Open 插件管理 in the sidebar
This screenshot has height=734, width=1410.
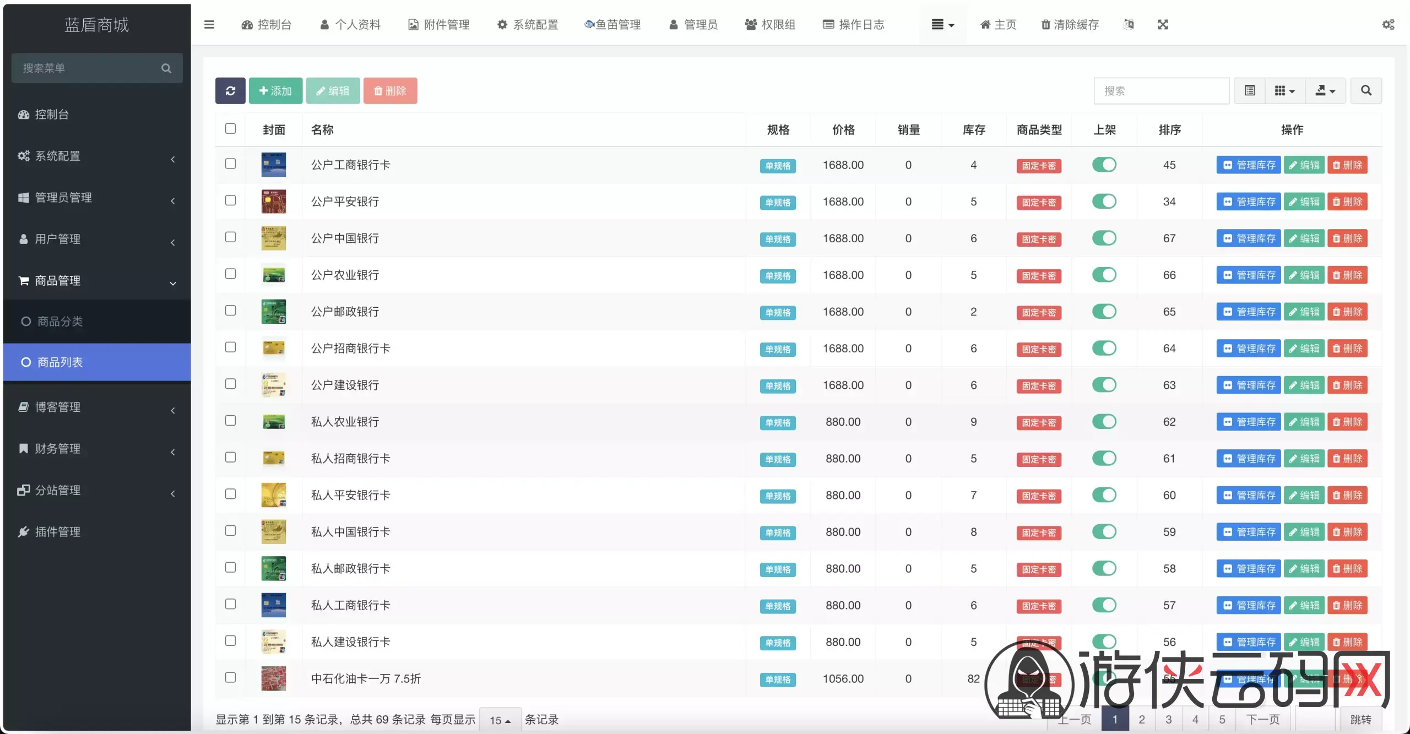tap(97, 531)
